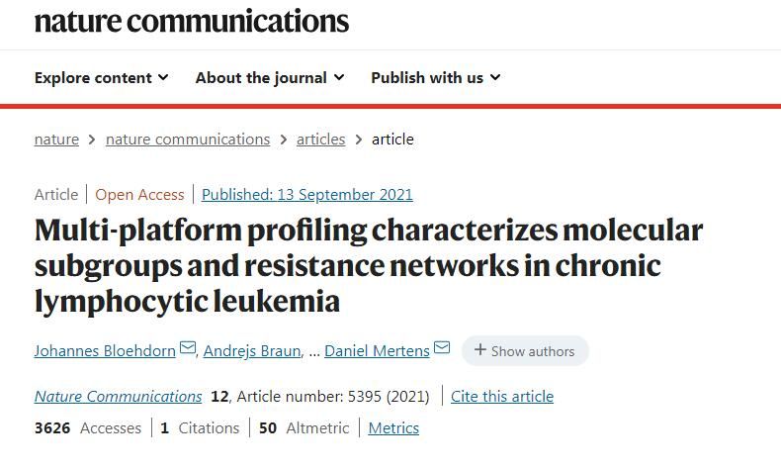Screen dimensions: 781x468
Task: Open author Daniel Mertens' link
Action: (377, 351)
